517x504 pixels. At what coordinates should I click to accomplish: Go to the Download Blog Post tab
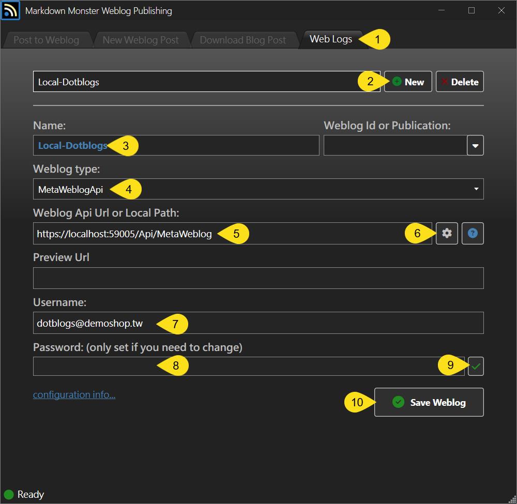pyautogui.click(x=242, y=40)
